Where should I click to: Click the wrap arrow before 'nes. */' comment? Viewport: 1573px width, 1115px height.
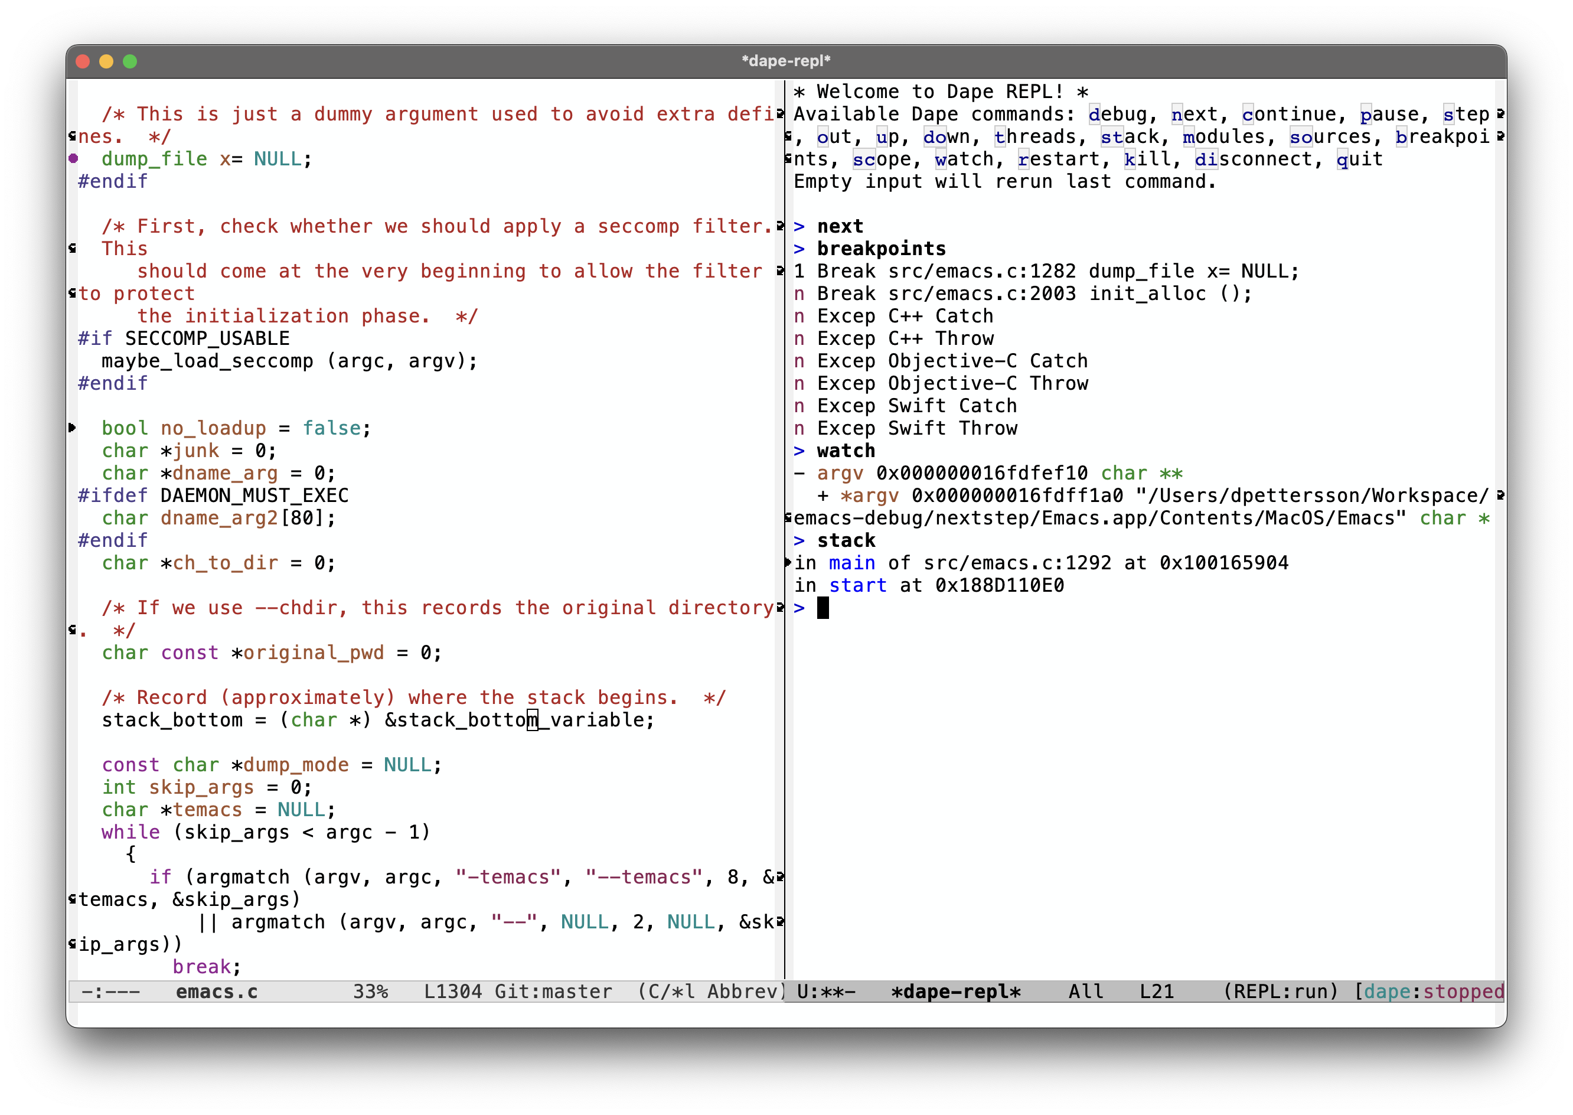[x=73, y=136]
